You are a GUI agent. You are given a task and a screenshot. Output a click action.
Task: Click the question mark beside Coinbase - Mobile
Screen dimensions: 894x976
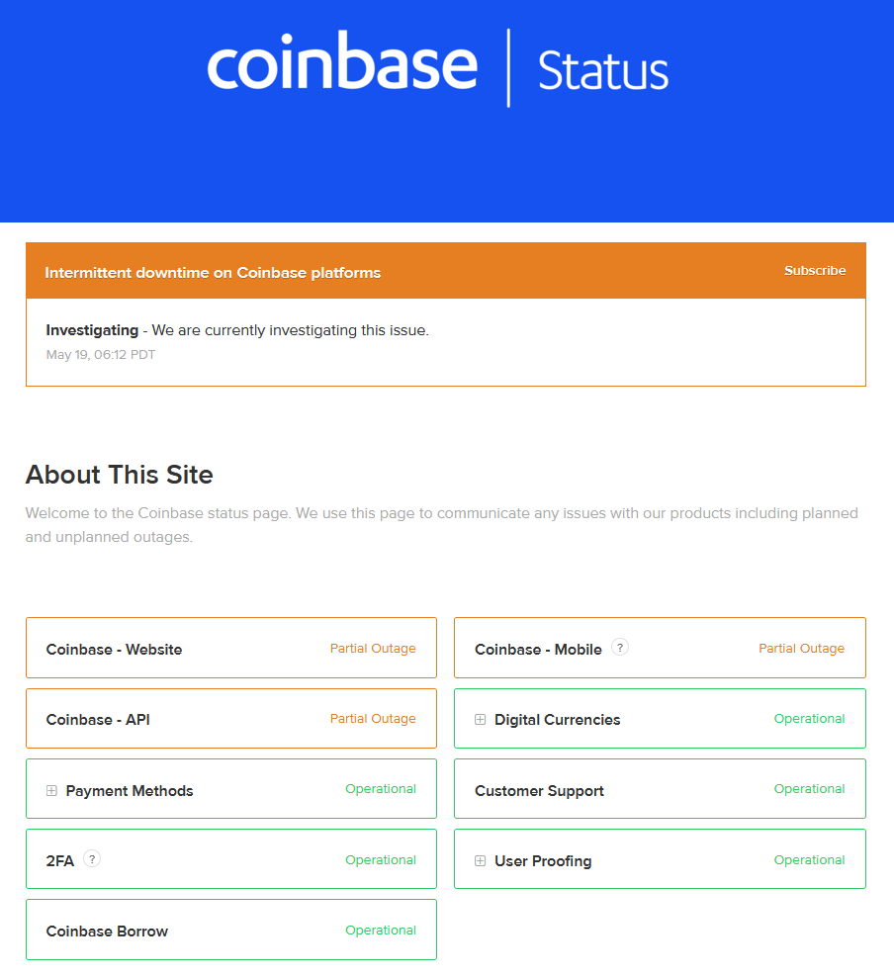tap(620, 648)
